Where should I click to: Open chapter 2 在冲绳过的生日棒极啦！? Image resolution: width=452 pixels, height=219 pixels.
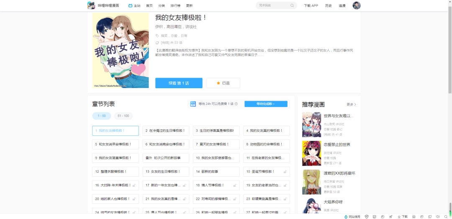pyautogui.click(x=166, y=131)
